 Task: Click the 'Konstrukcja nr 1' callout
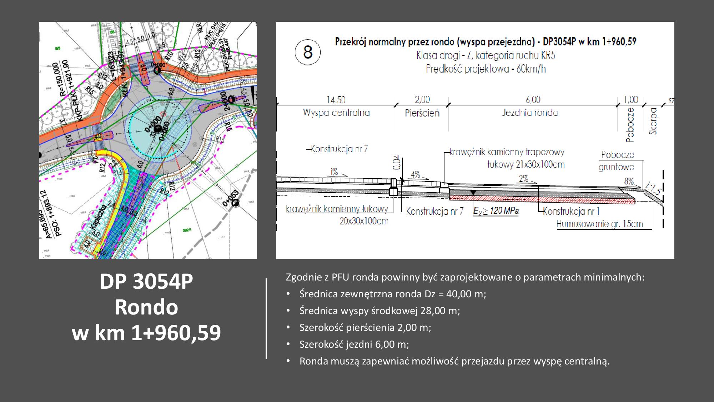click(571, 212)
